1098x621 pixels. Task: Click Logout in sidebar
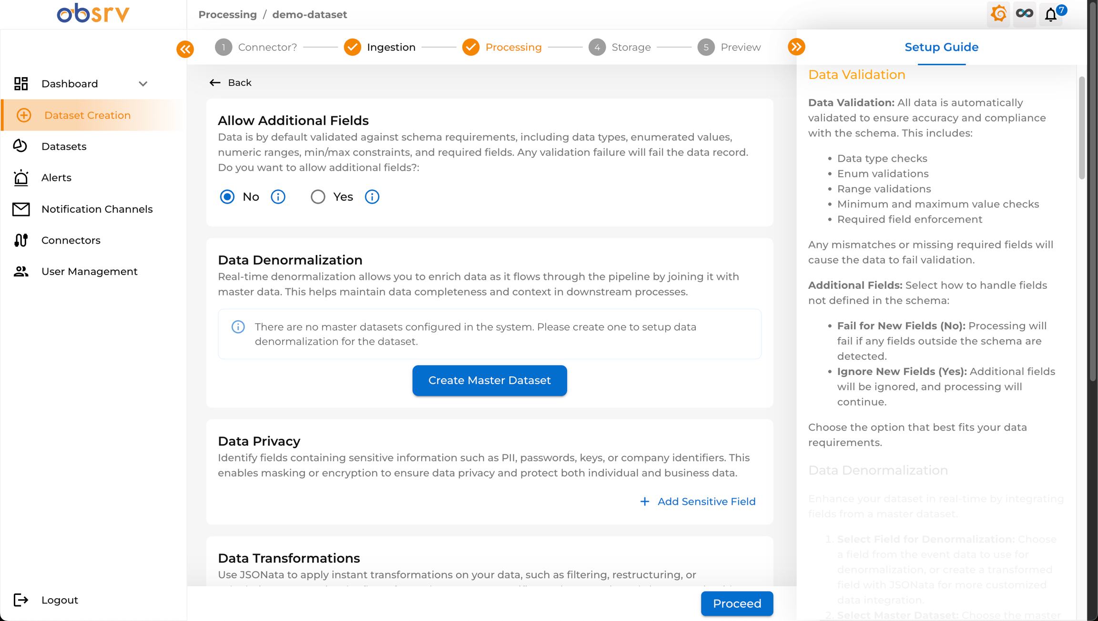(60, 600)
